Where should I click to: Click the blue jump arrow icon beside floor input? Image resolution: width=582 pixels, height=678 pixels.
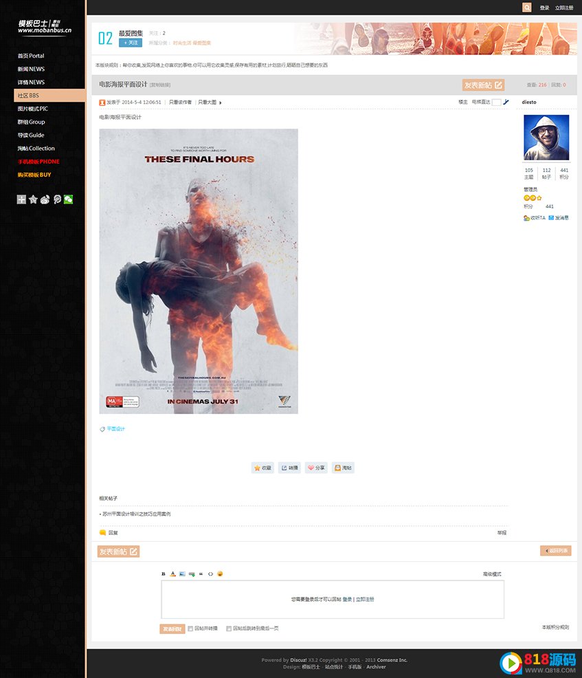click(506, 102)
